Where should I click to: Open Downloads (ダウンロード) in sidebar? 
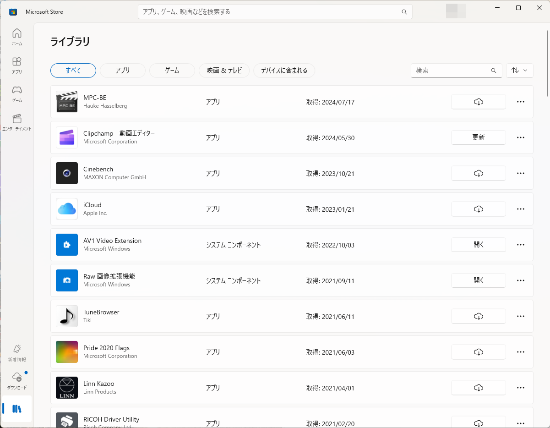(17, 381)
